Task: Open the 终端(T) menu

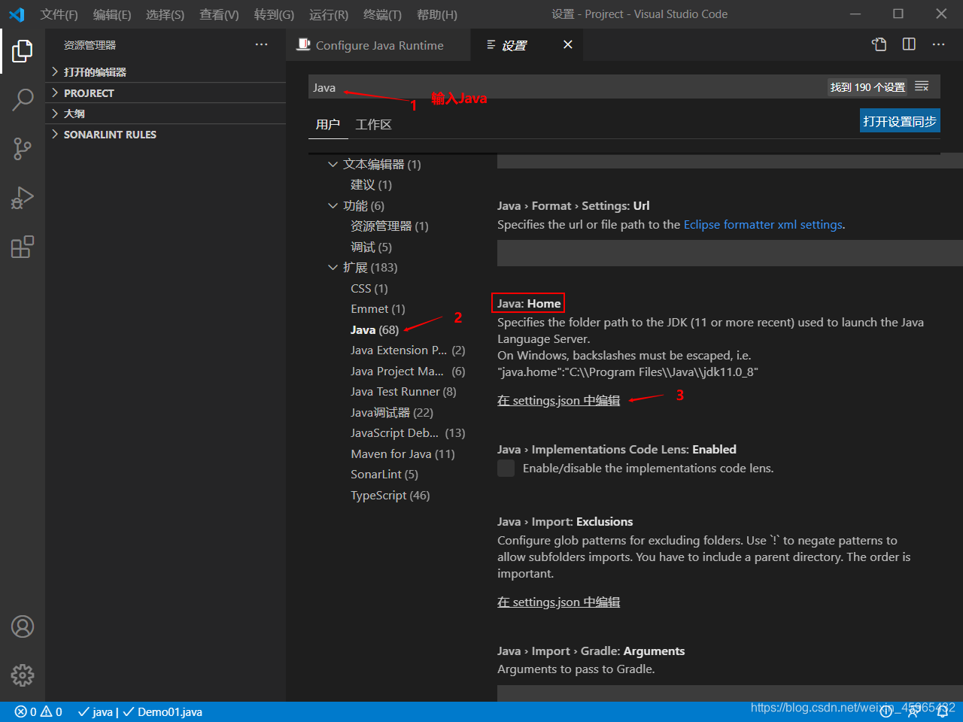Action: point(382,14)
